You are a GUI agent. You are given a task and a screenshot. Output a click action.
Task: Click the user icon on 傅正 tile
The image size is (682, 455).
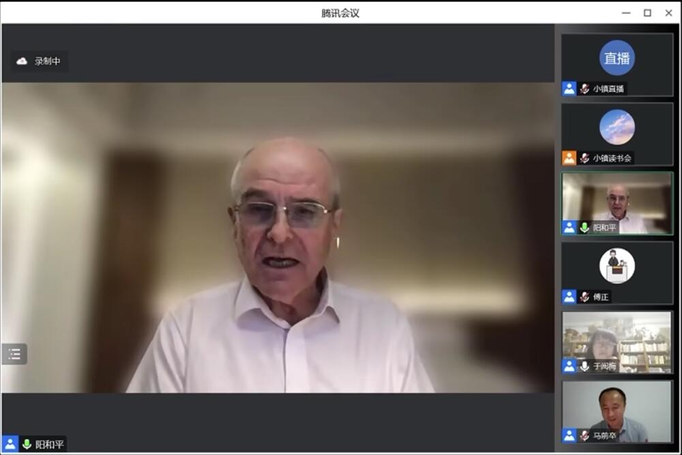[569, 297]
